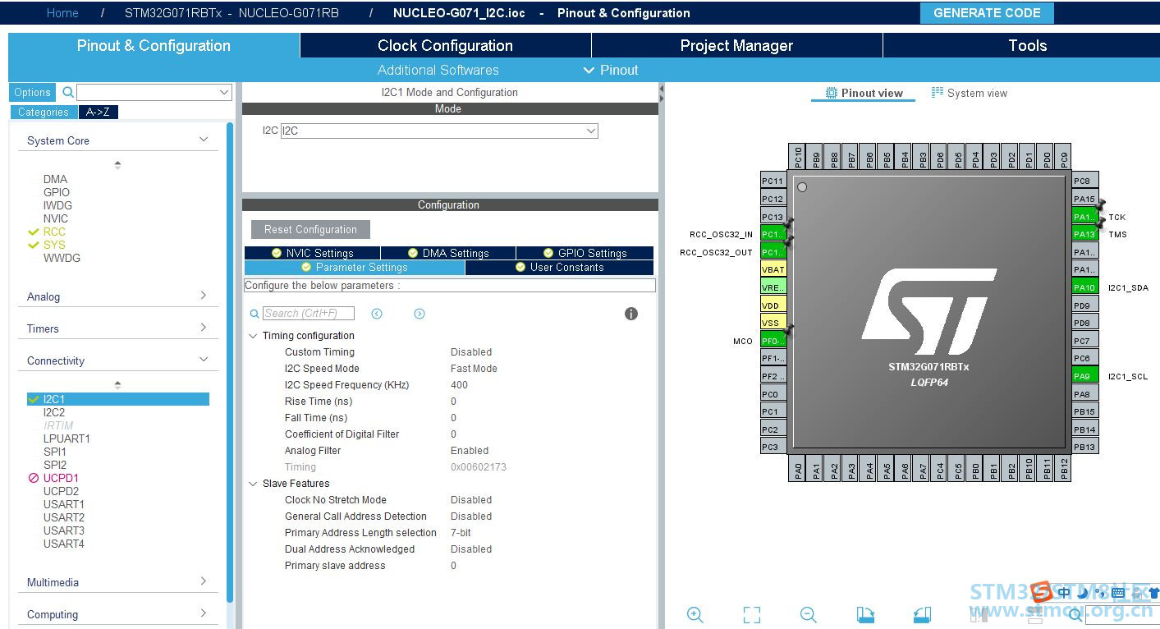
Task: Click the Fast Mode speed mode value
Action: coord(474,369)
